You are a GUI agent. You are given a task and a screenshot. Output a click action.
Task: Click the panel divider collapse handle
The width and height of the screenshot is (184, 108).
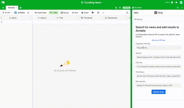tap(131, 62)
